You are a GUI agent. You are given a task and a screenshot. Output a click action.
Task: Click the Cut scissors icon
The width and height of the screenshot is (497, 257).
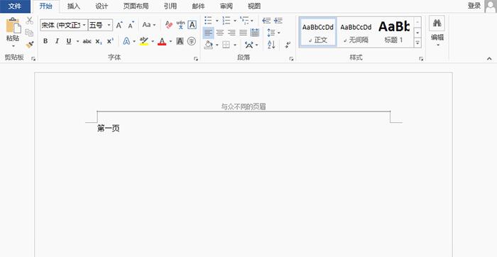click(30, 21)
